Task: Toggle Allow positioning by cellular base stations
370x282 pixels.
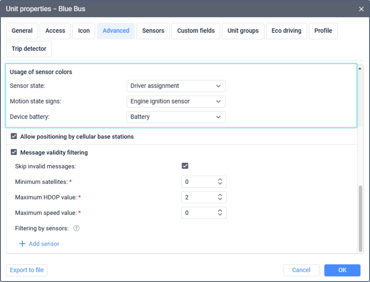Action: (14, 136)
